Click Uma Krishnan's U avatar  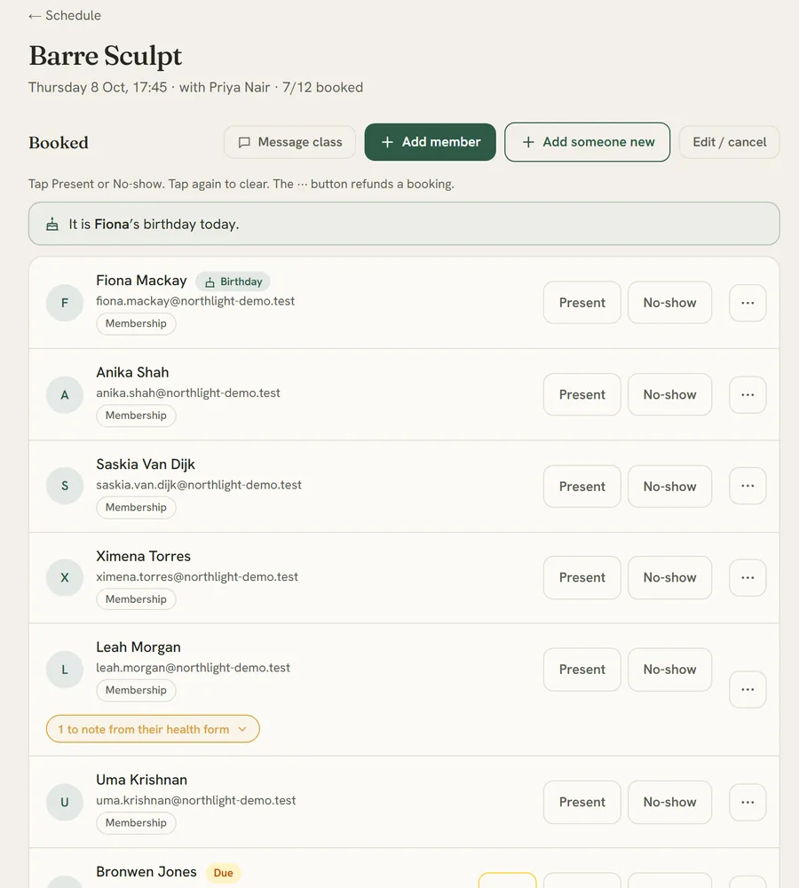click(65, 802)
